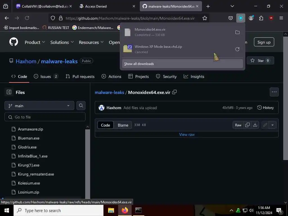Open the History link

265,108
